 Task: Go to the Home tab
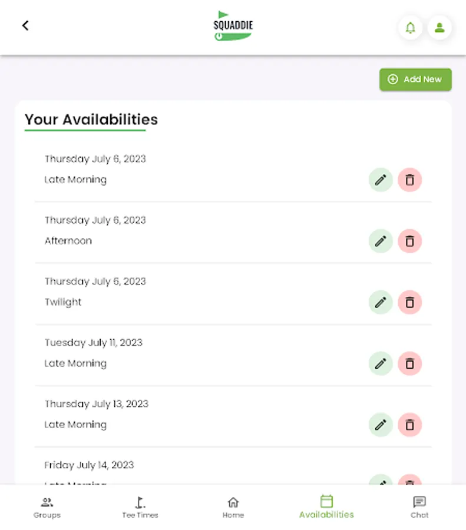pos(233,507)
